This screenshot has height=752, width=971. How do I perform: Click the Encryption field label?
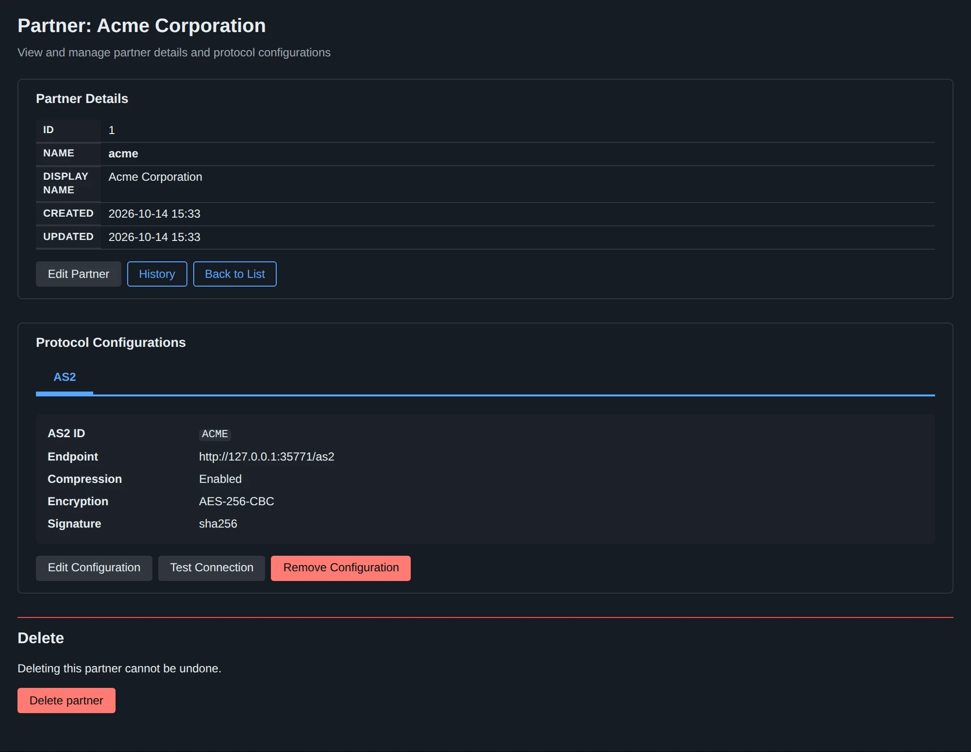tap(78, 501)
